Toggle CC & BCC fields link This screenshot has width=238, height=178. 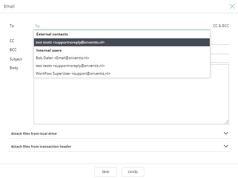pos(221,26)
